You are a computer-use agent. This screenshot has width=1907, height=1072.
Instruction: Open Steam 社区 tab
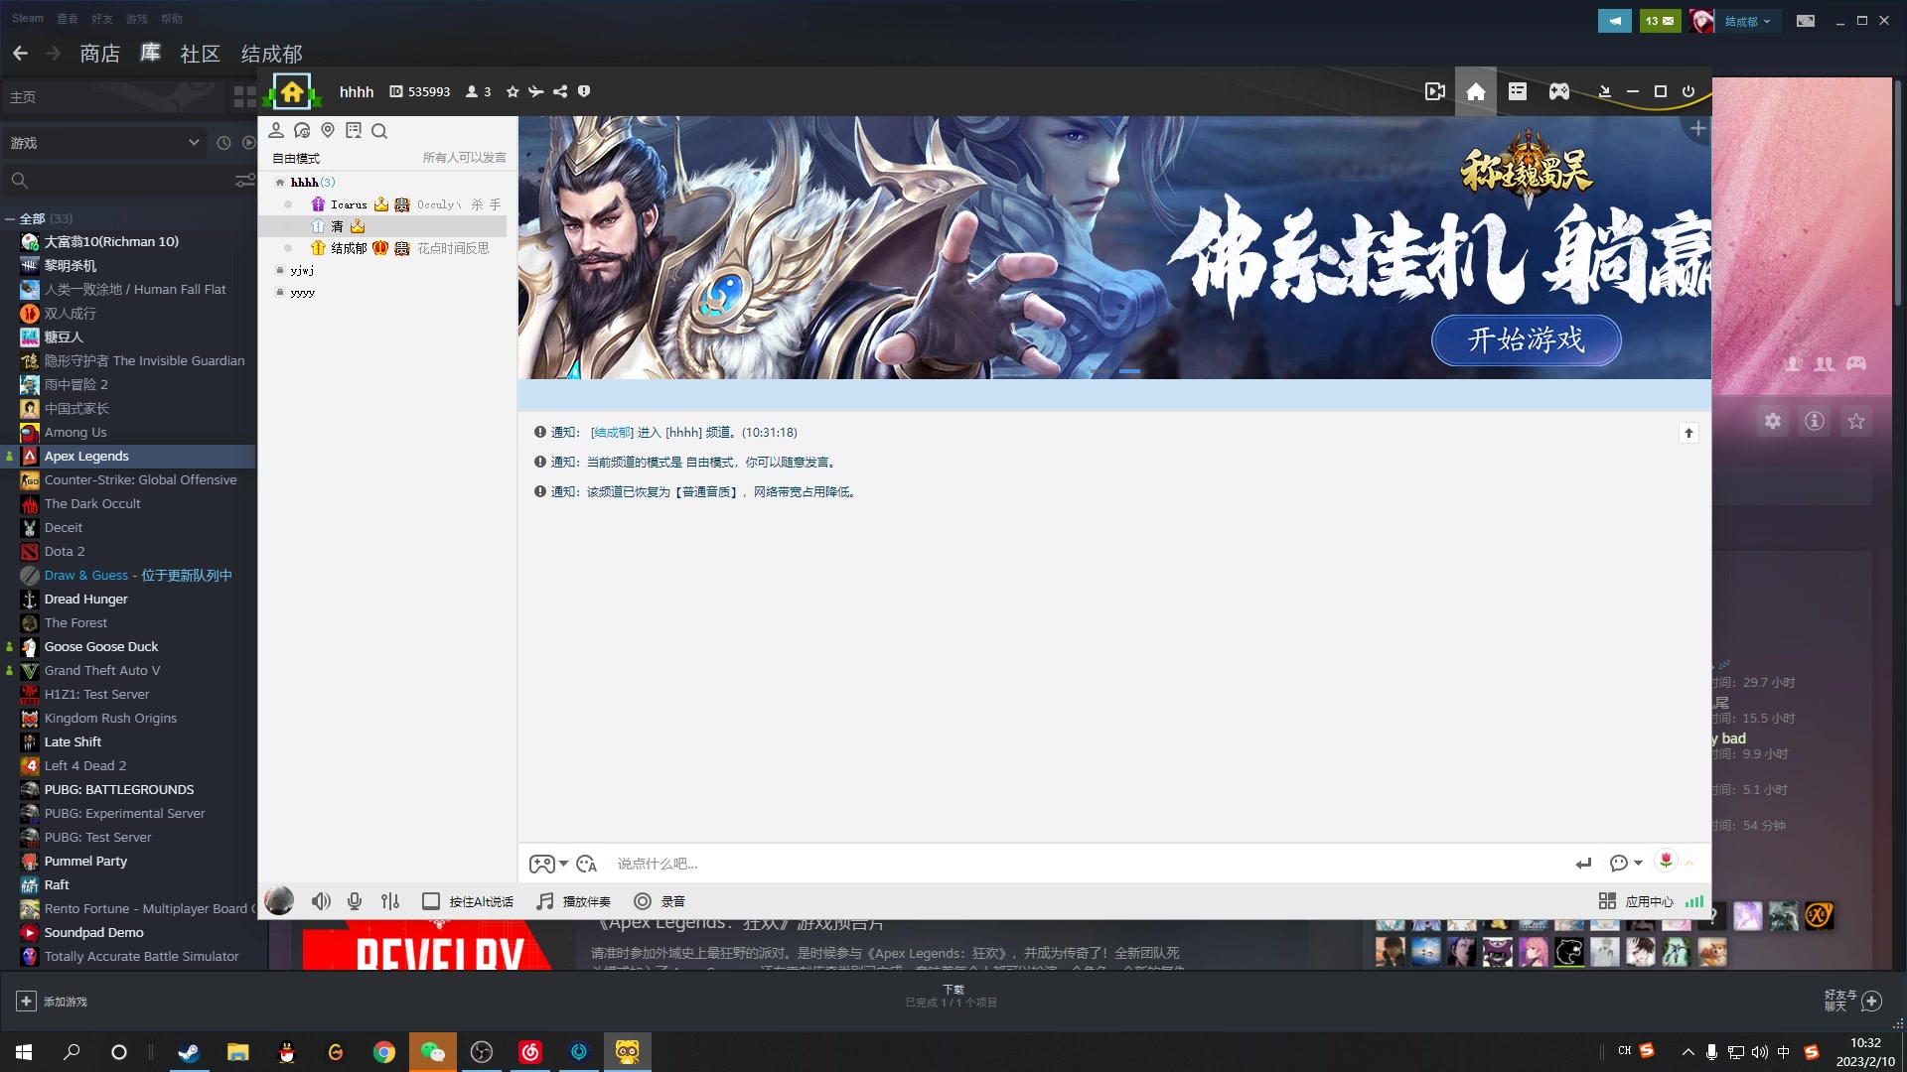[201, 54]
